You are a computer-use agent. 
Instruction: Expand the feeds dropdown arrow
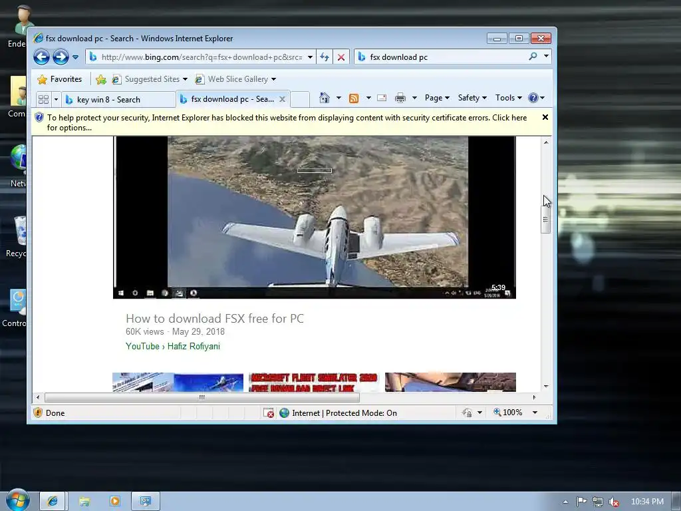tap(368, 98)
